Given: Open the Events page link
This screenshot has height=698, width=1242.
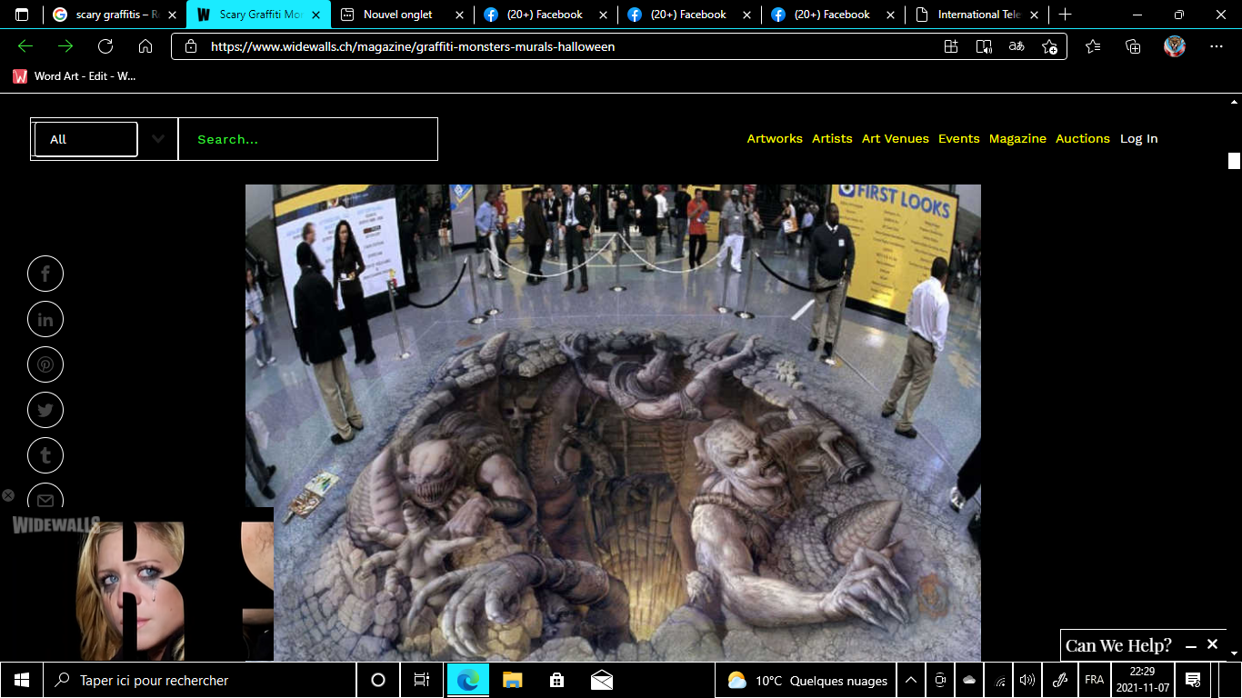Looking at the screenshot, I should [959, 139].
